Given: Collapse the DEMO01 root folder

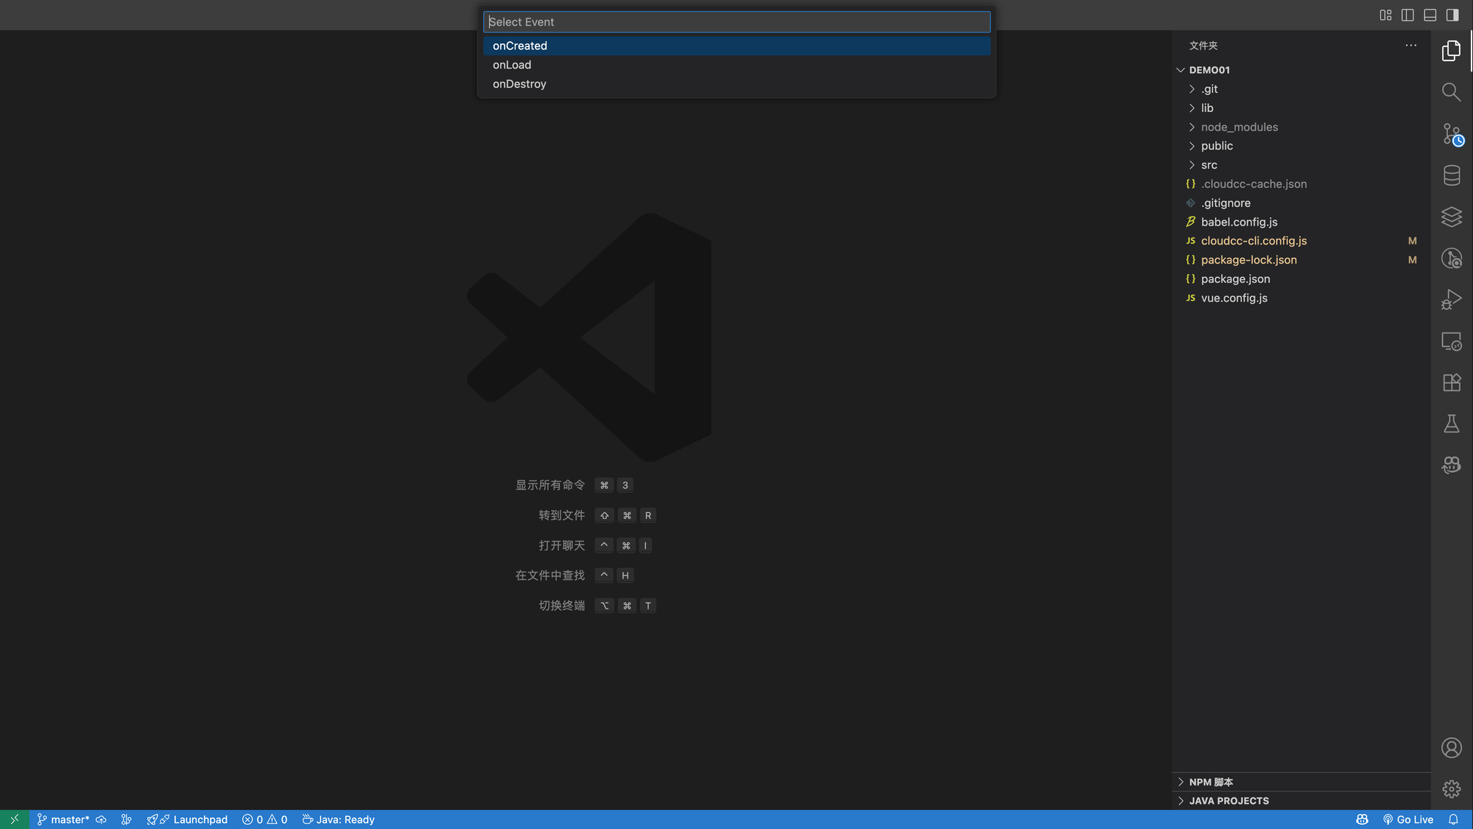Looking at the screenshot, I should [1209, 70].
